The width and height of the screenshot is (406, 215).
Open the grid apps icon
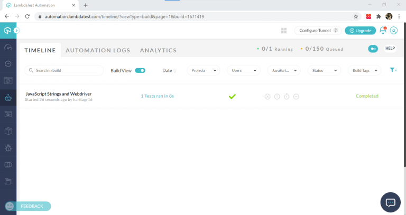[284, 31]
